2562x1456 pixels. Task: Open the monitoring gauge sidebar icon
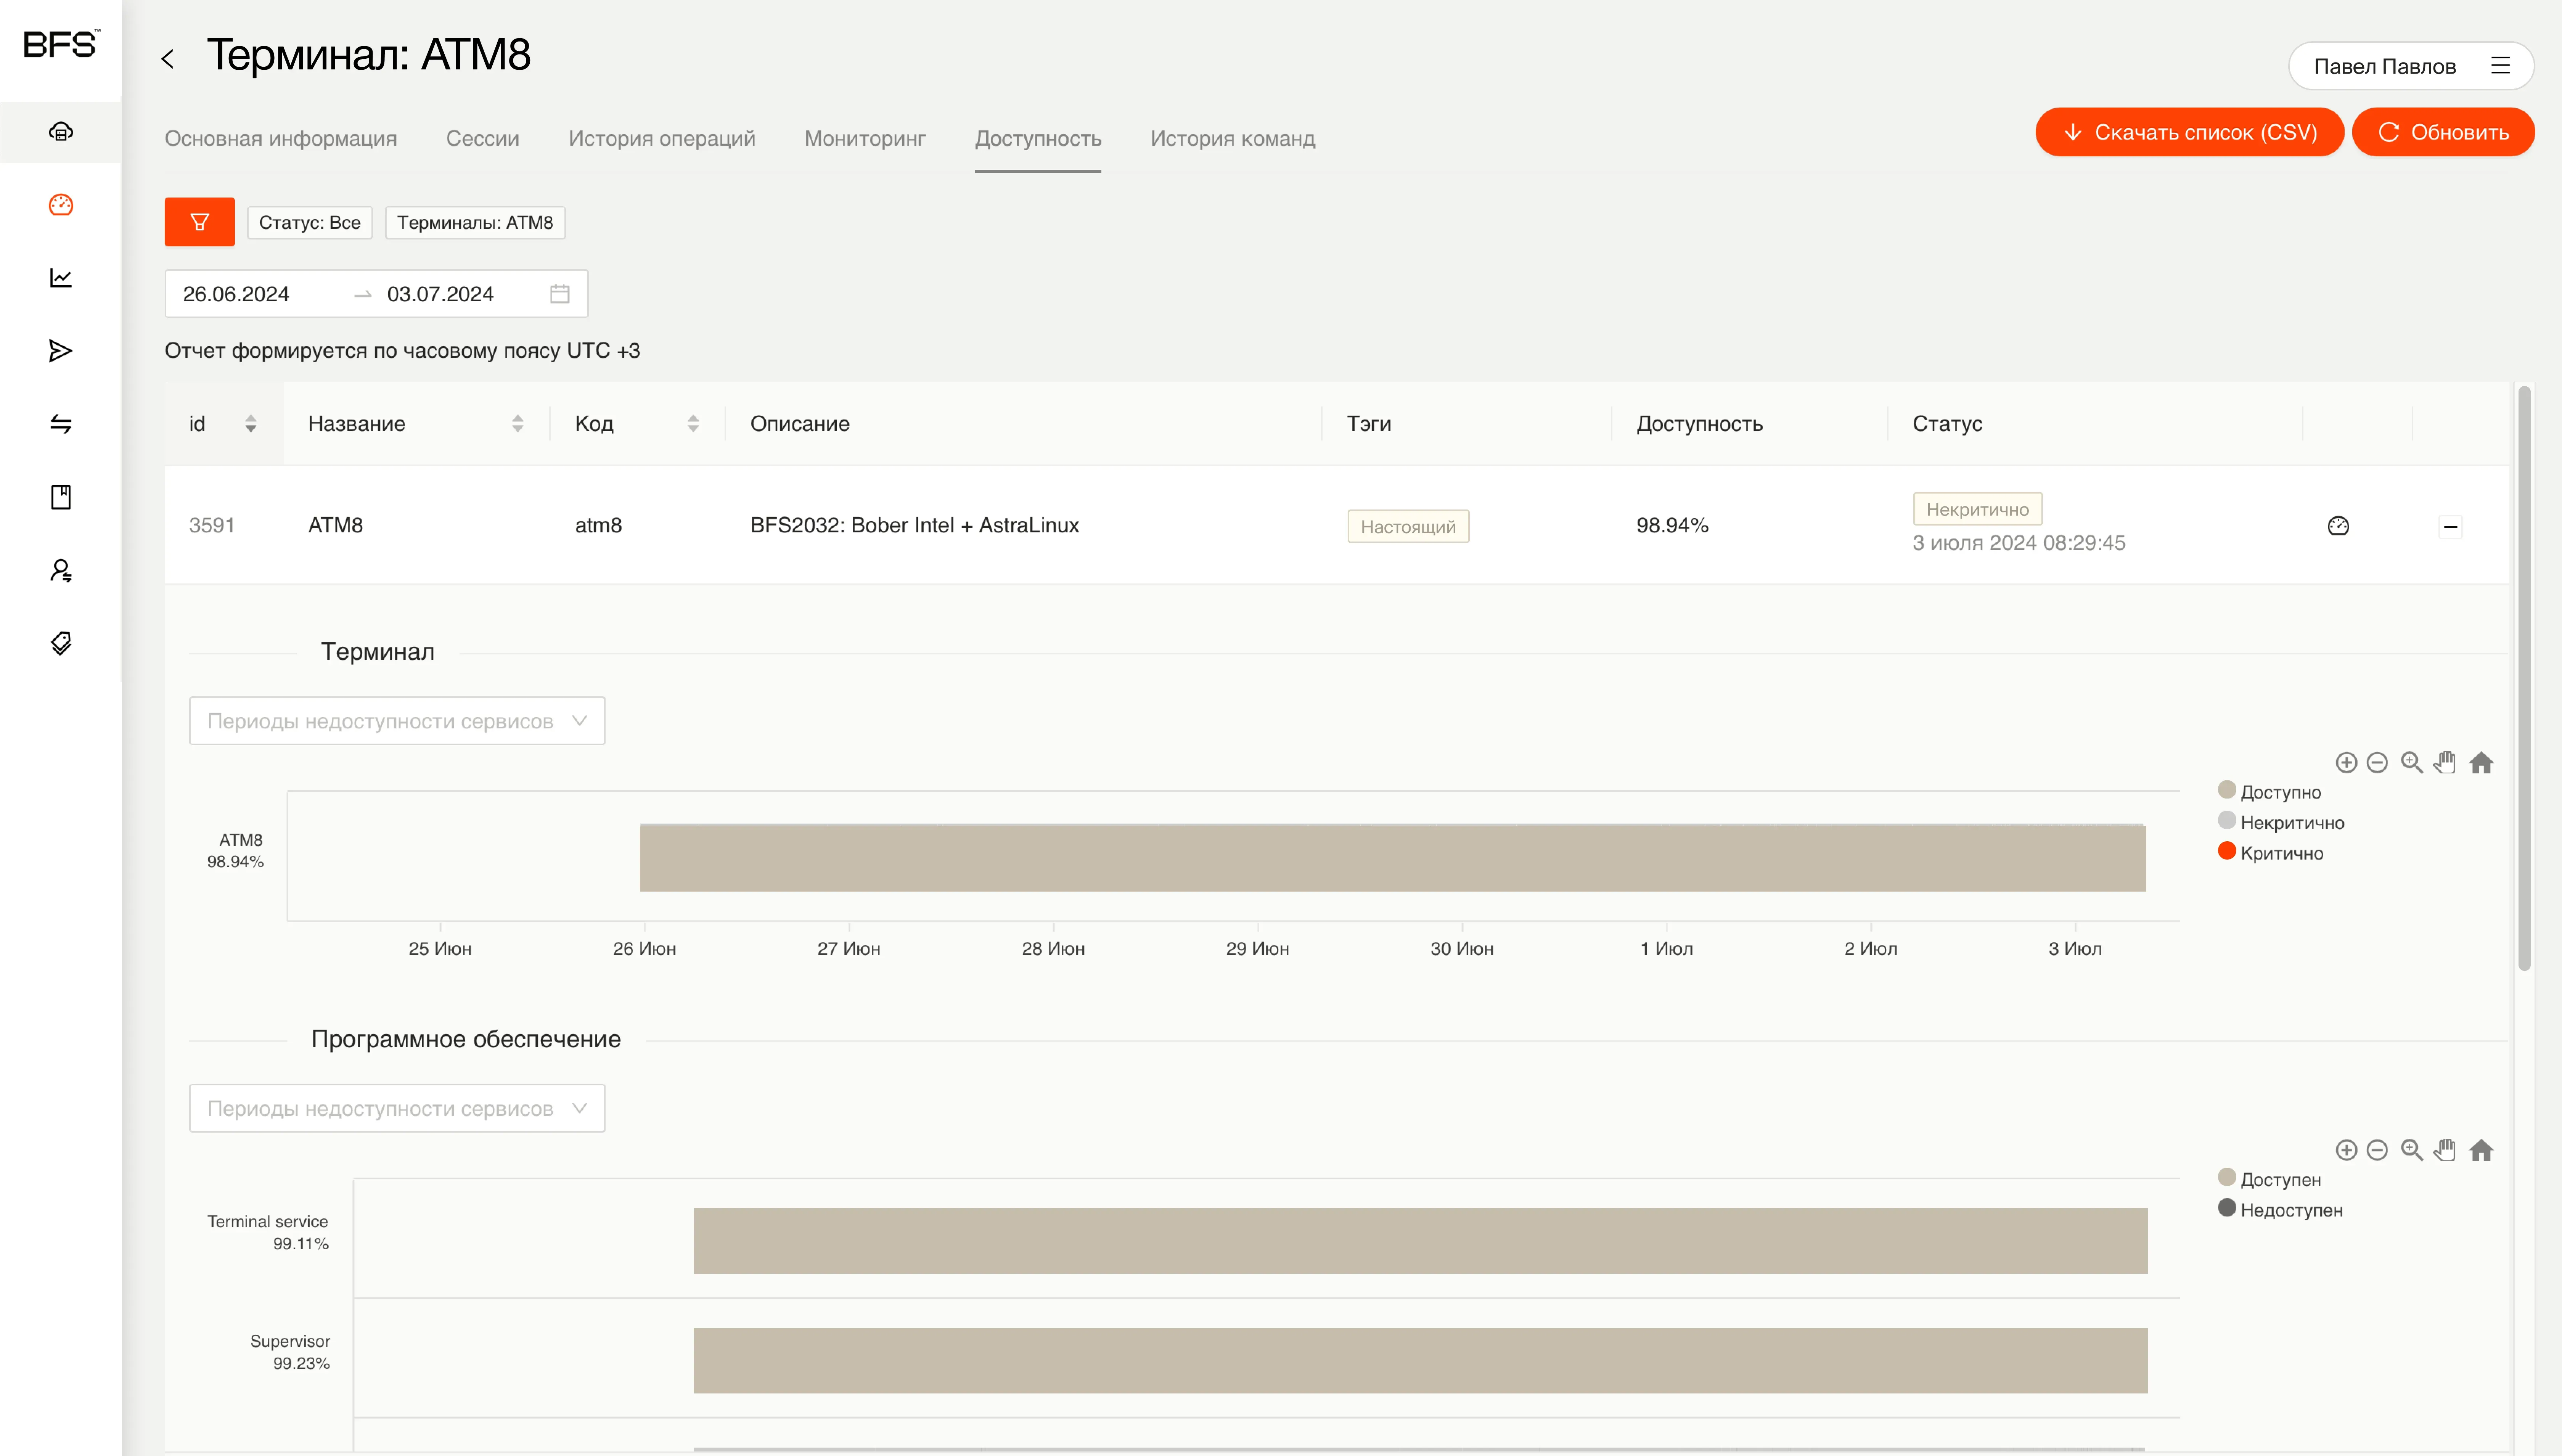click(61, 205)
